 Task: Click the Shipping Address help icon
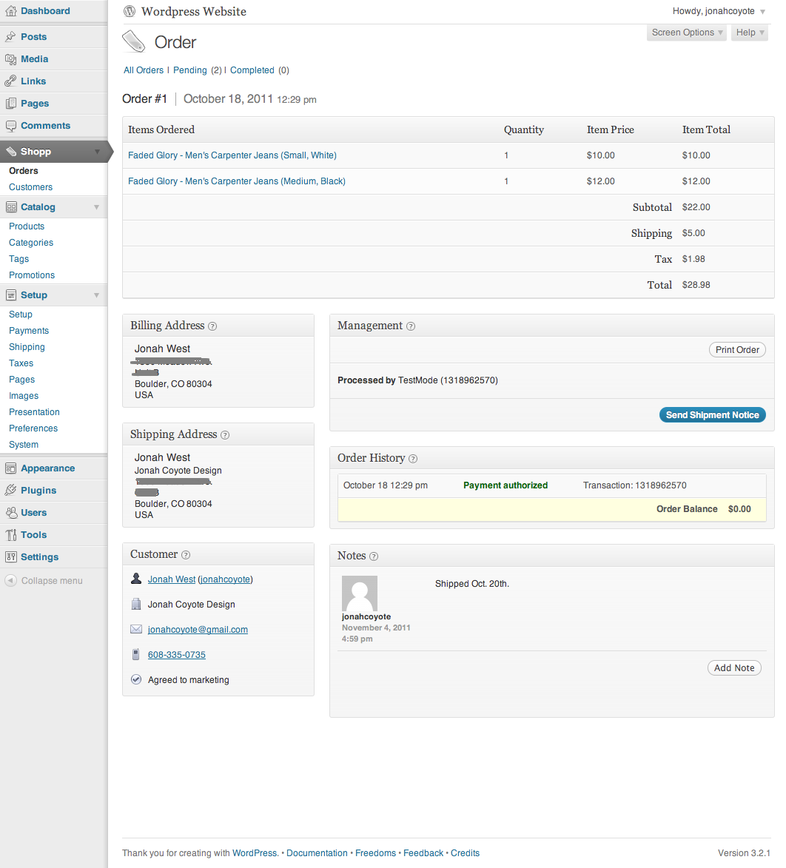point(225,435)
